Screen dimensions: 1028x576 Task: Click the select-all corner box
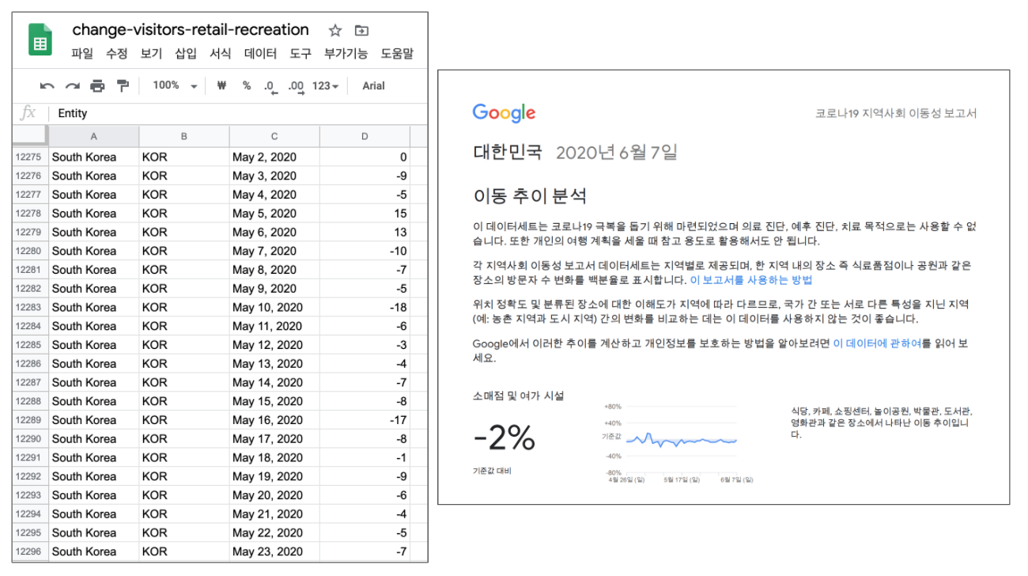(30, 137)
